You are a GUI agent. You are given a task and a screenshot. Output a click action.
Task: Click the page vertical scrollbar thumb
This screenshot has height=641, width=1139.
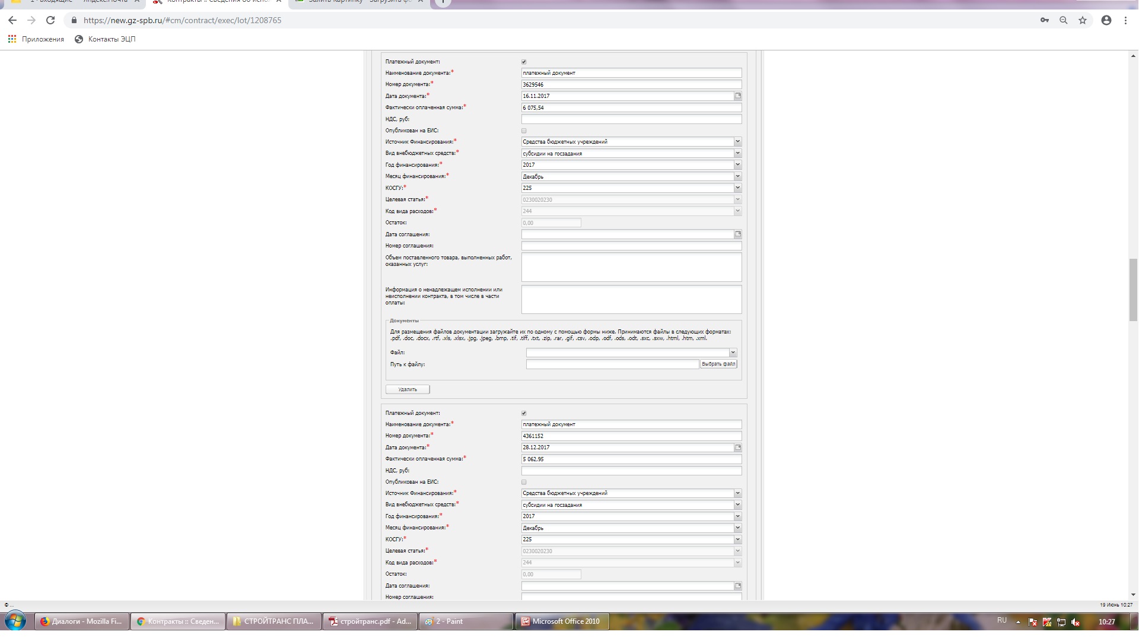[x=1133, y=290]
